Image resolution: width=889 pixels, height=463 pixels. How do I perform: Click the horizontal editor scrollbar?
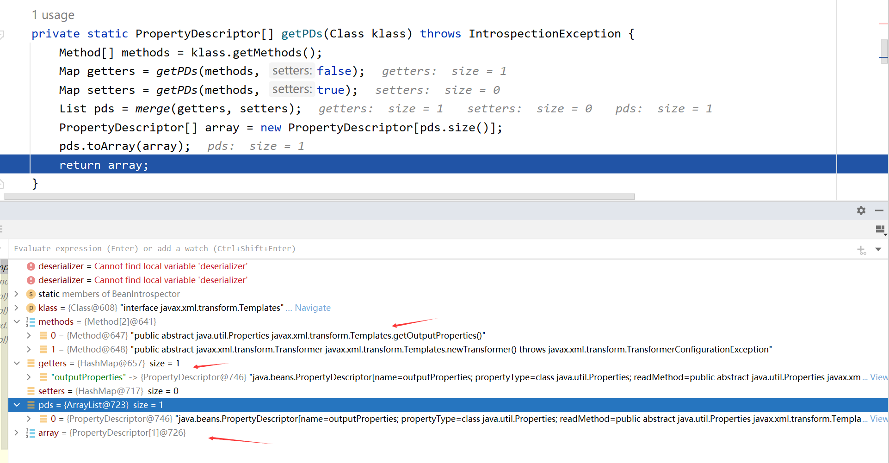(319, 197)
